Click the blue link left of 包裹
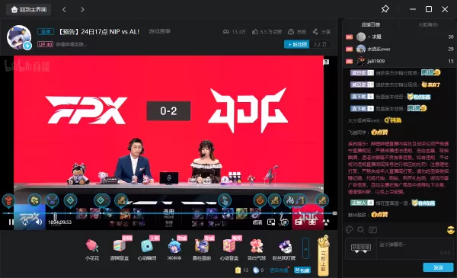Screen dimensions: 457x278 [279, 270]
